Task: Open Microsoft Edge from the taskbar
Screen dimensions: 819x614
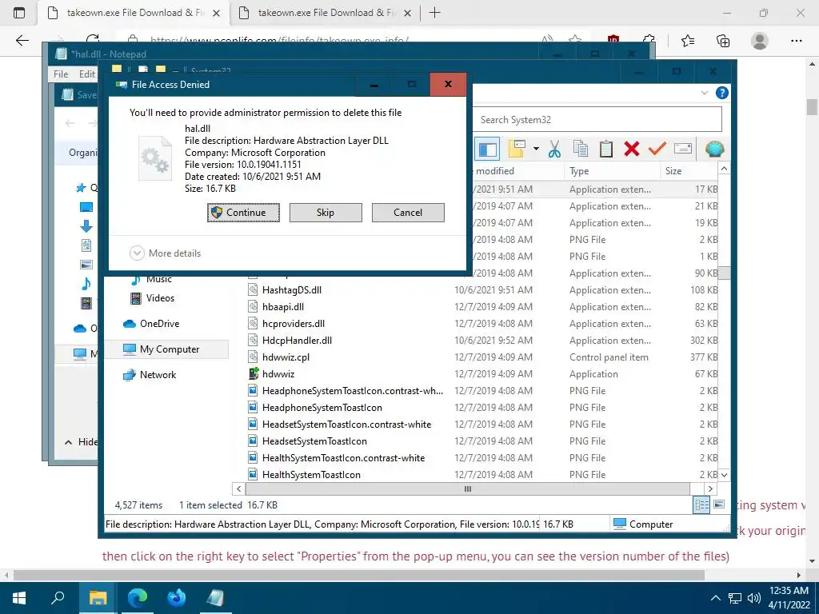Action: pos(137,597)
